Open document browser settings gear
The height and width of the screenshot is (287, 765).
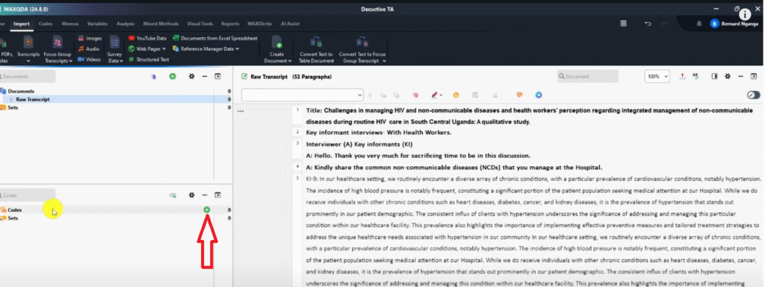pos(728,76)
